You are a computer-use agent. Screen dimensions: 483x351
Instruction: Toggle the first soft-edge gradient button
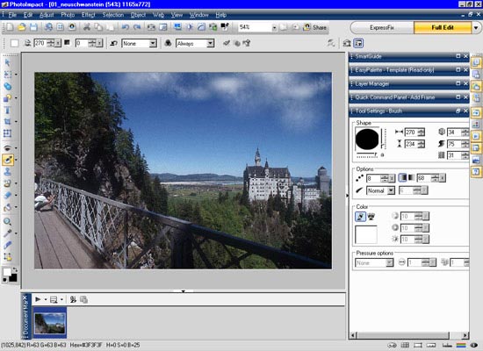click(402, 177)
